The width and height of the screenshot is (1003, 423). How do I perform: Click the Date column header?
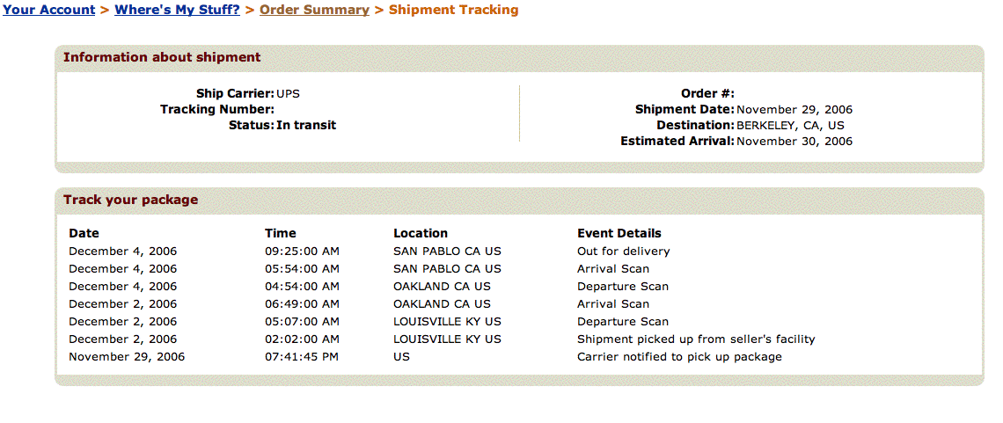pos(84,234)
